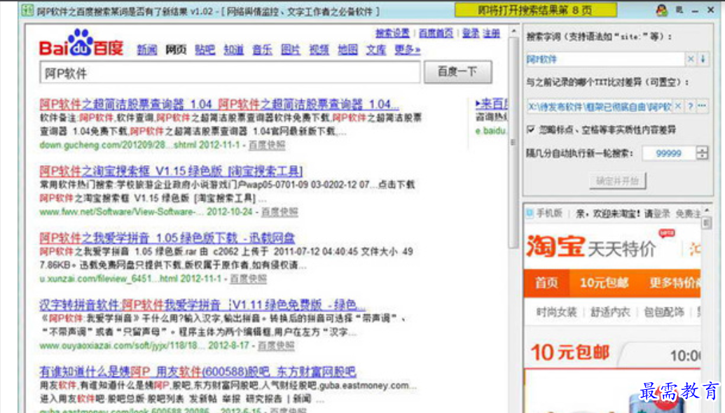Open 百度首页 link
Screen dimensions: 725x413
click(x=436, y=34)
